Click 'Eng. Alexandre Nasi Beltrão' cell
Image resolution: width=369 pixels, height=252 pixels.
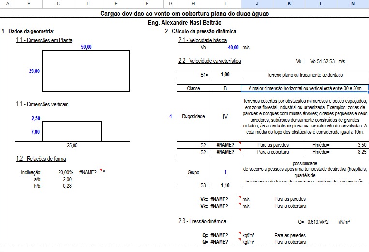coord(185,23)
